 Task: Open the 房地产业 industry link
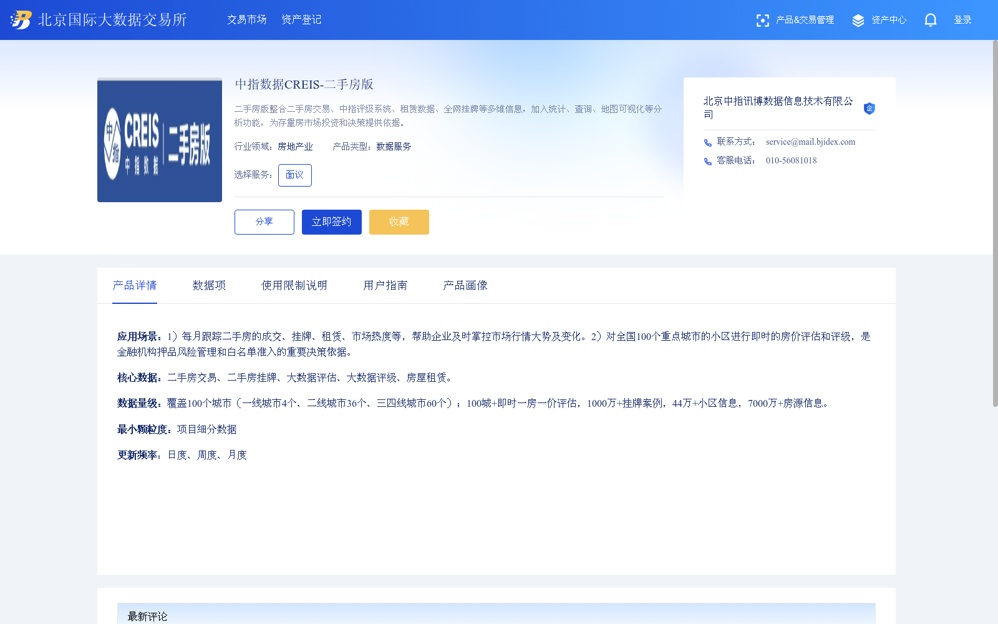[x=296, y=147]
